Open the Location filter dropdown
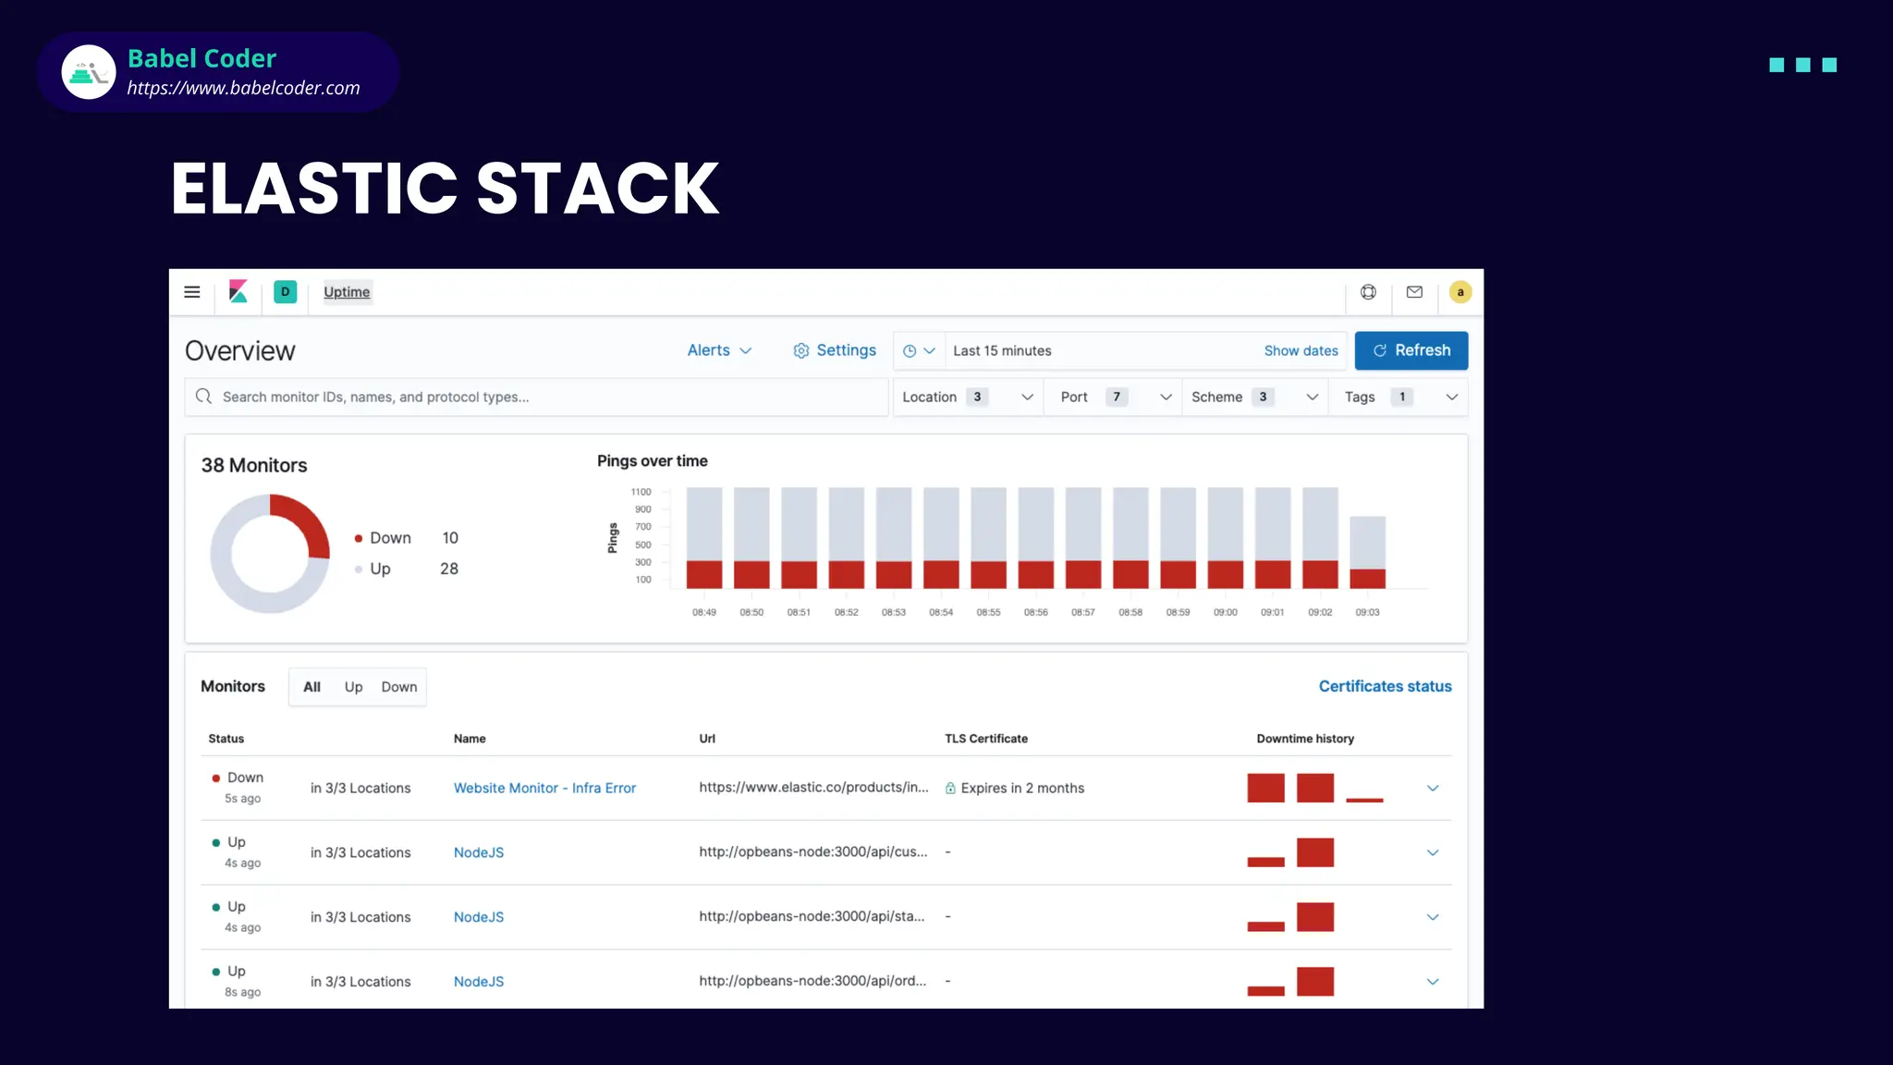This screenshot has width=1893, height=1065. [968, 397]
